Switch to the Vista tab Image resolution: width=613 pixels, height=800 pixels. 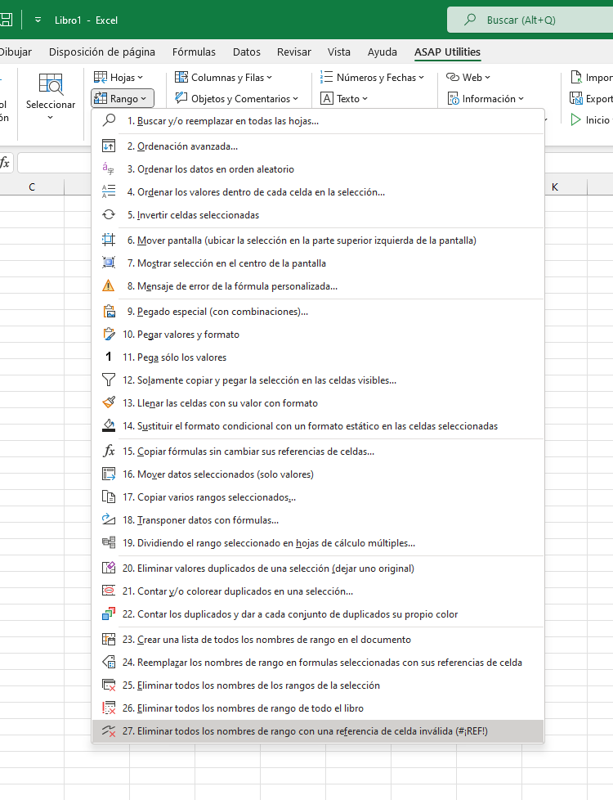(x=338, y=52)
